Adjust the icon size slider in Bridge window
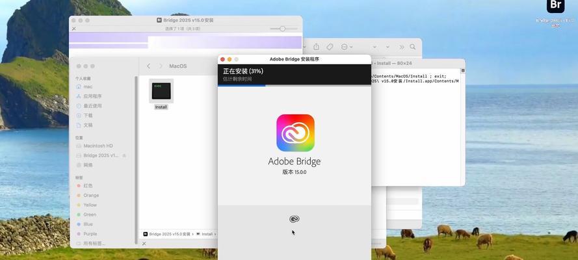 point(283,29)
